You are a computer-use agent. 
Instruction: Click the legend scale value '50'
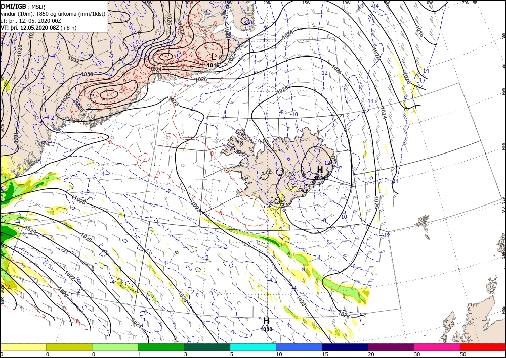(x=463, y=354)
